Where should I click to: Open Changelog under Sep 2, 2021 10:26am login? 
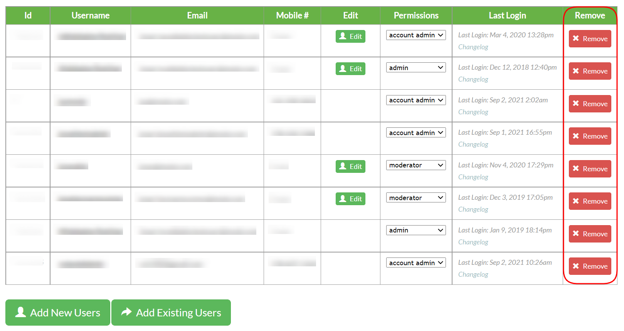(473, 274)
